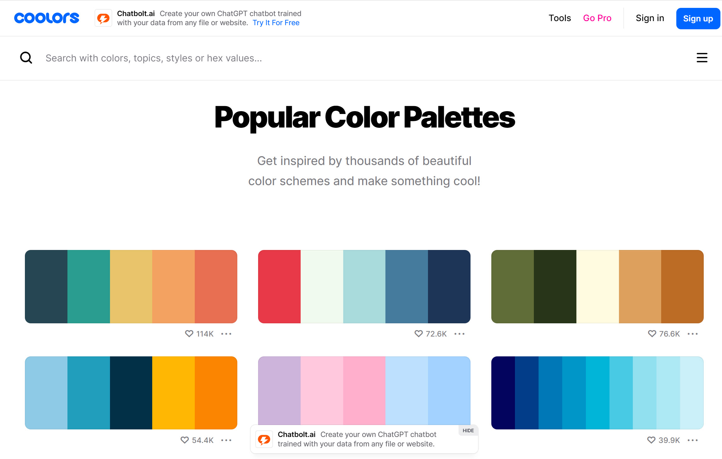Open the more options menu next to 114K

[x=226, y=334]
